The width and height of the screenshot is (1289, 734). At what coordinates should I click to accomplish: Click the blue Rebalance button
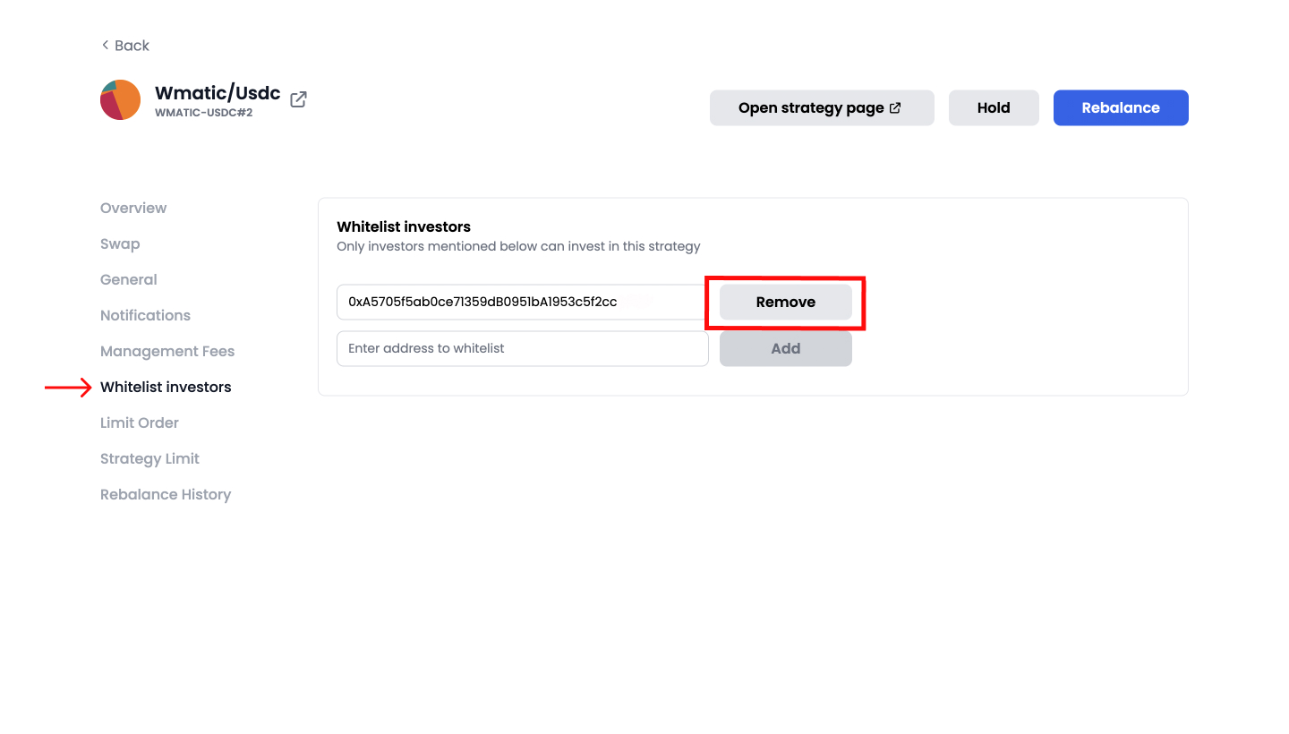click(x=1120, y=108)
